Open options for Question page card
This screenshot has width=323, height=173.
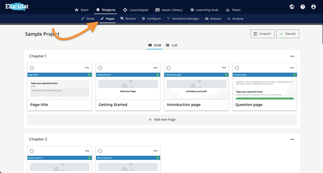coord(292,68)
